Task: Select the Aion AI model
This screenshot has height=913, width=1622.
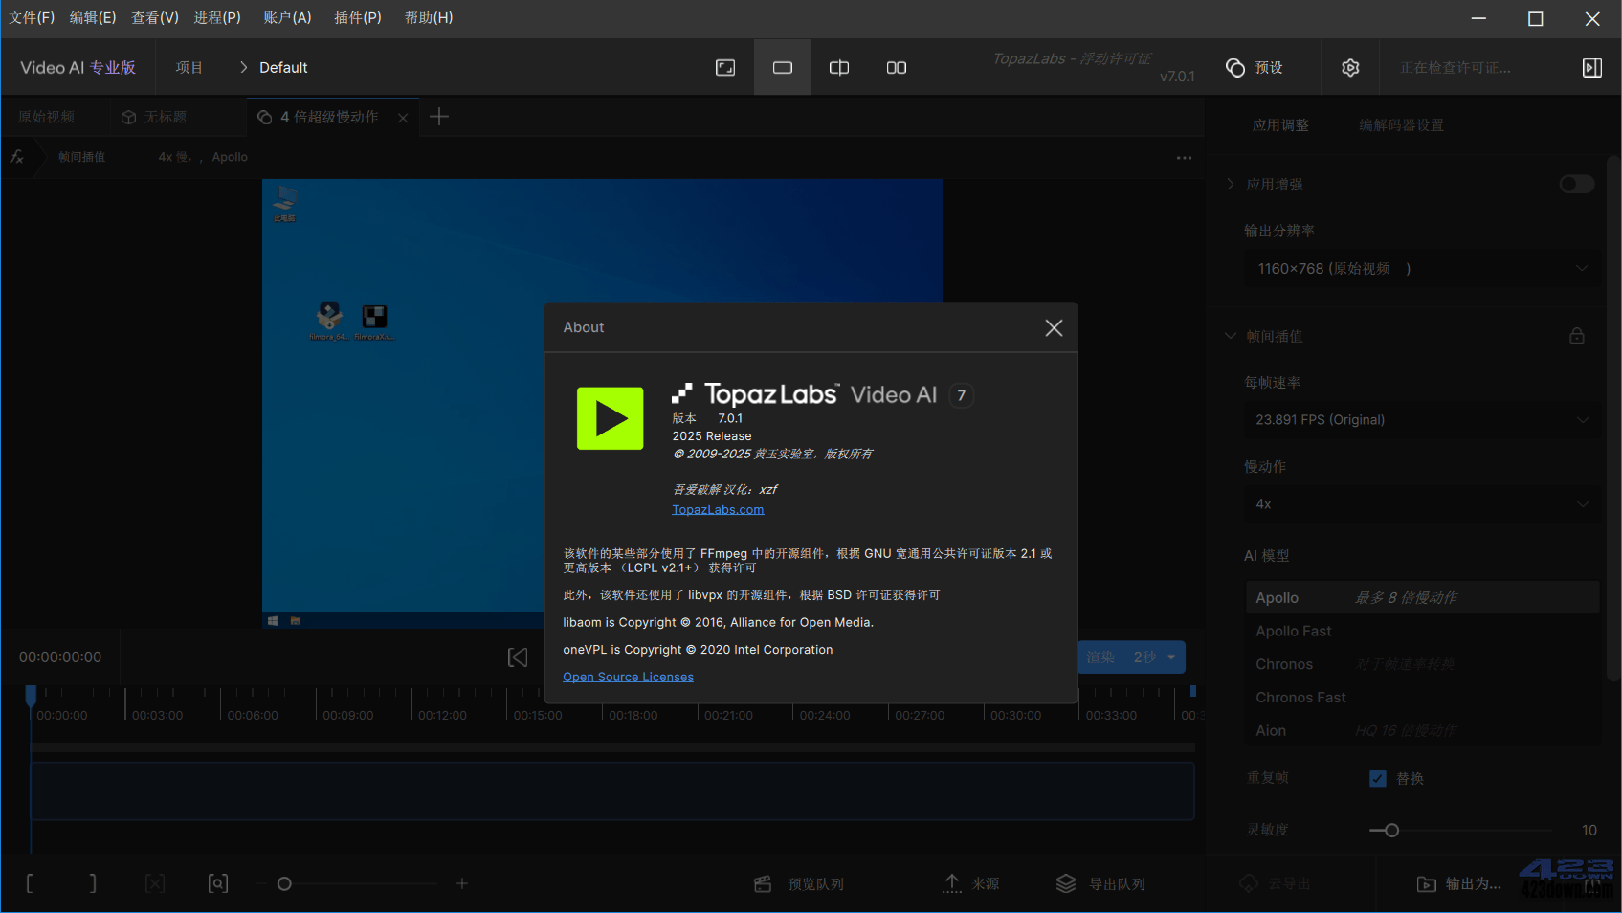Action: [1422, 730]
